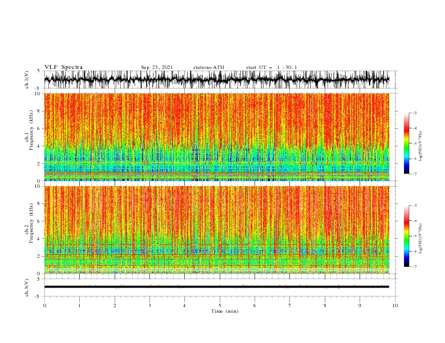Click time axis tick label "0"
Image resolution: width=445 pixels, height=343 pixels.
click(x=44, y=305)
